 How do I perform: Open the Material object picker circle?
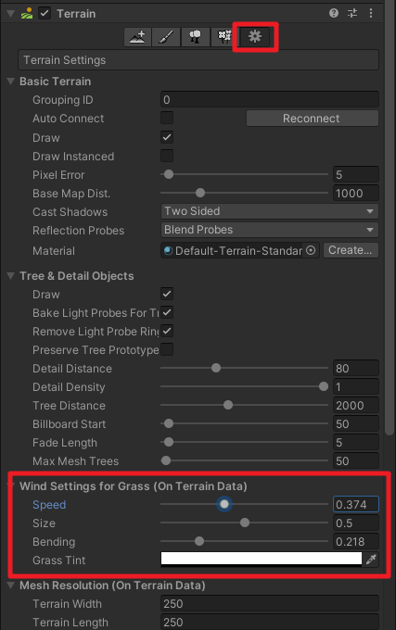click(x=311, y=250)
